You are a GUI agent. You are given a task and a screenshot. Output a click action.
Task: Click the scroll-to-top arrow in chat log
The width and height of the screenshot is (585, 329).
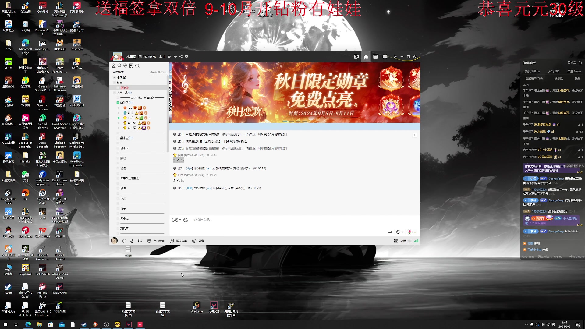point(415,135)
